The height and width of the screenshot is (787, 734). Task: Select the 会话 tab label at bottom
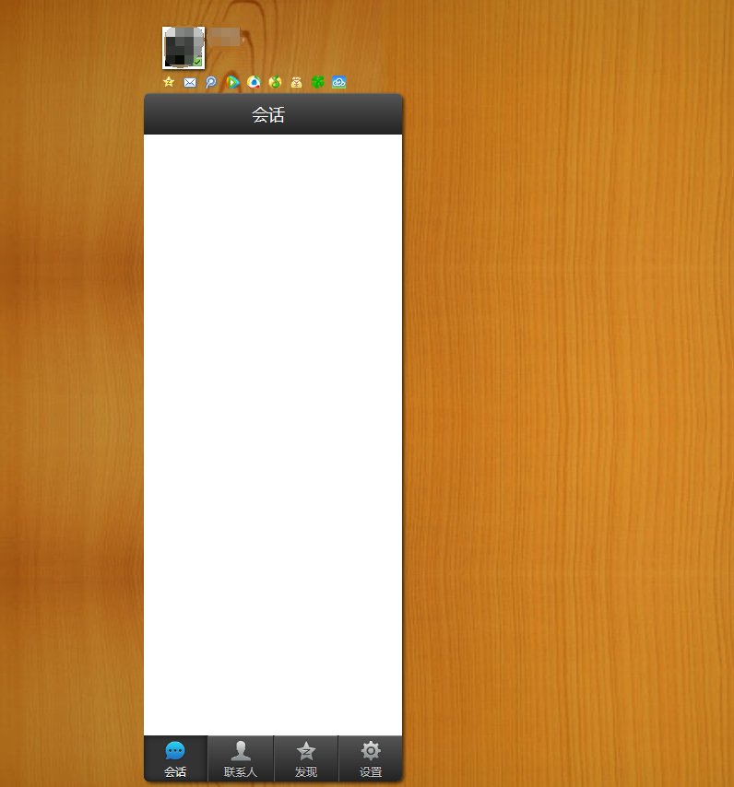[175, 772]
